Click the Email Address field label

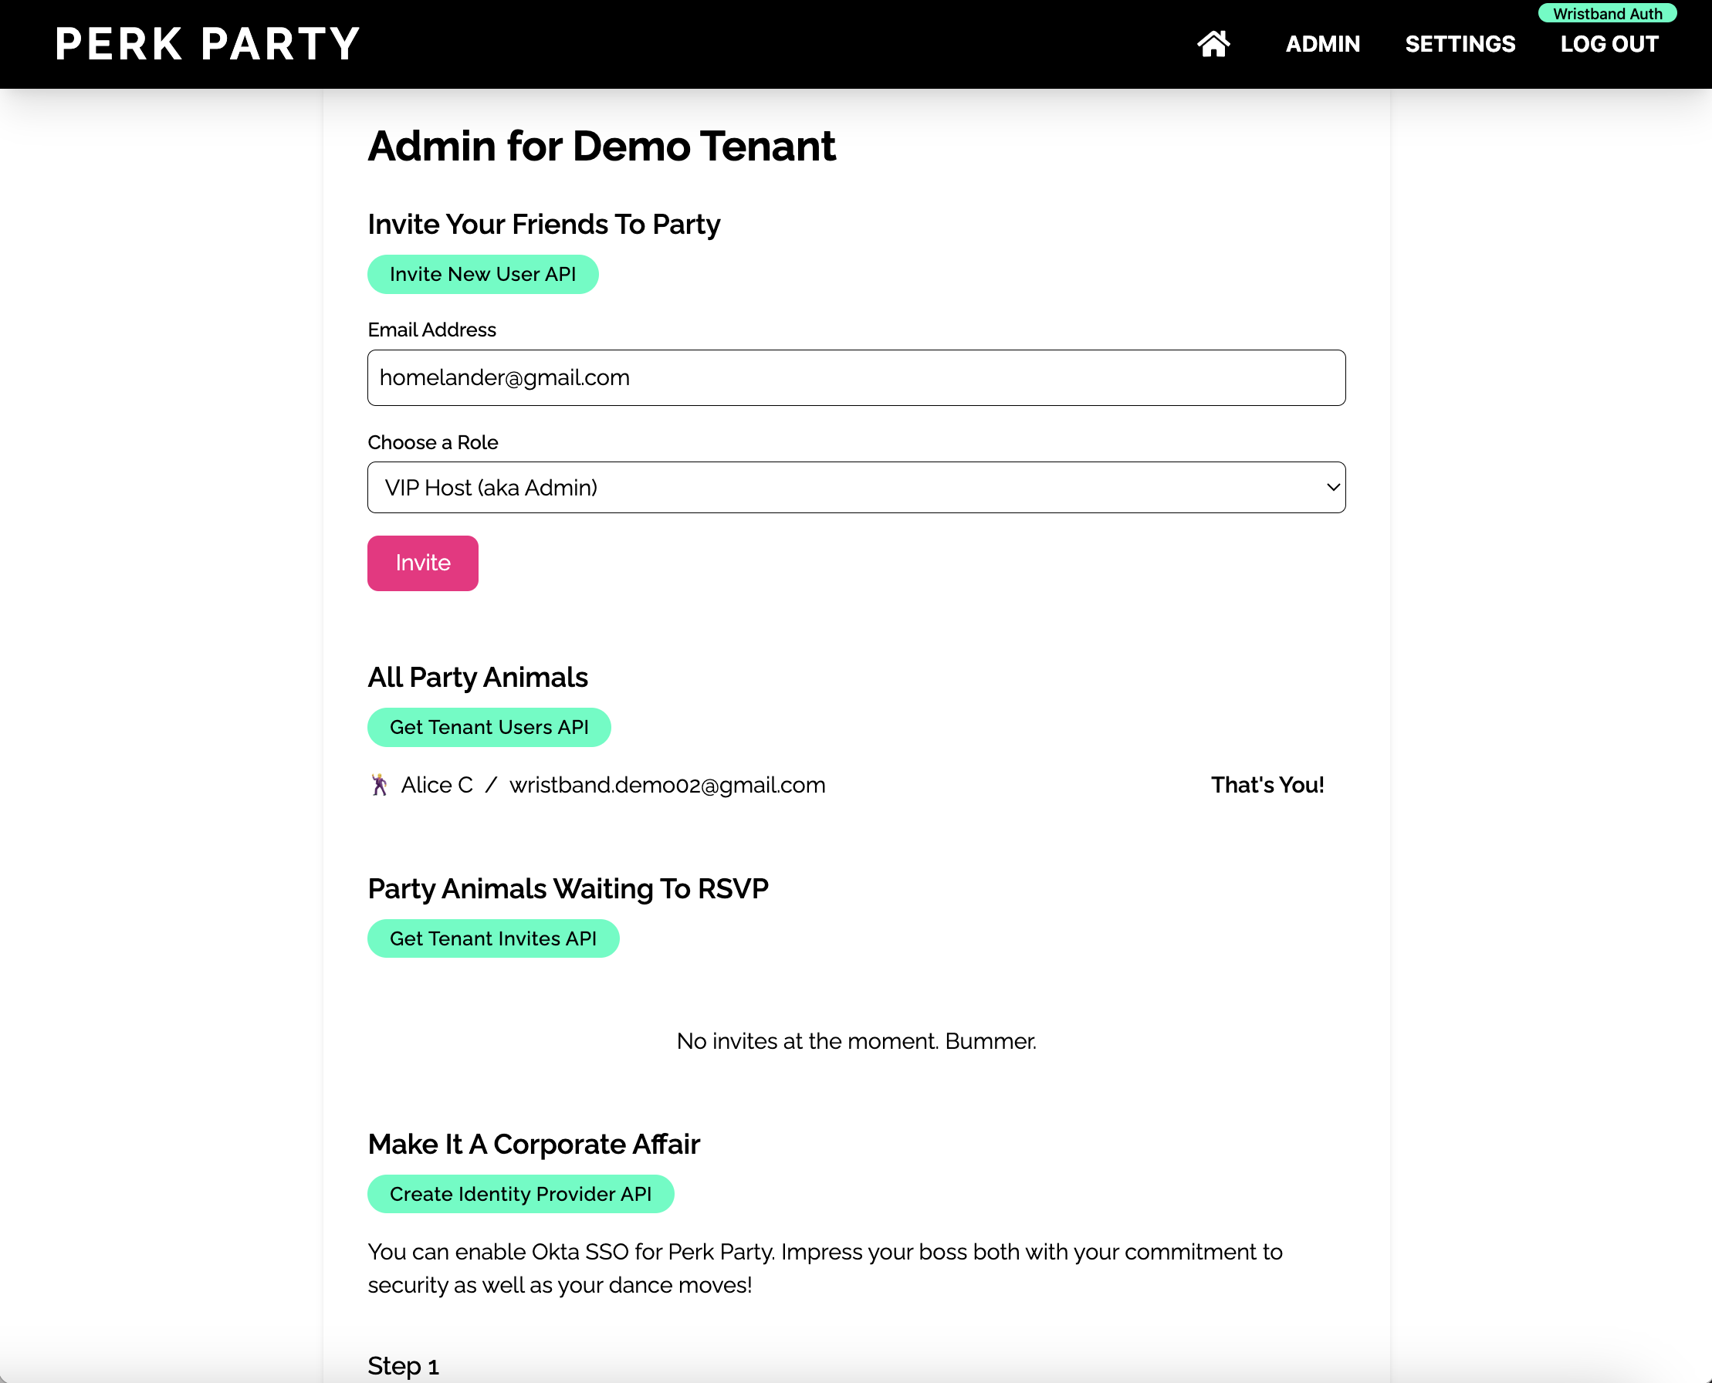[431, 330]
